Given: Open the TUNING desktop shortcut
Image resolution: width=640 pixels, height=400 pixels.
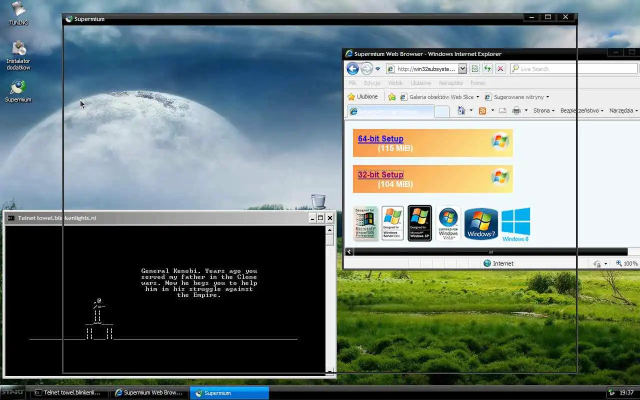Looking at the screenshot, I should coord(18,13).
